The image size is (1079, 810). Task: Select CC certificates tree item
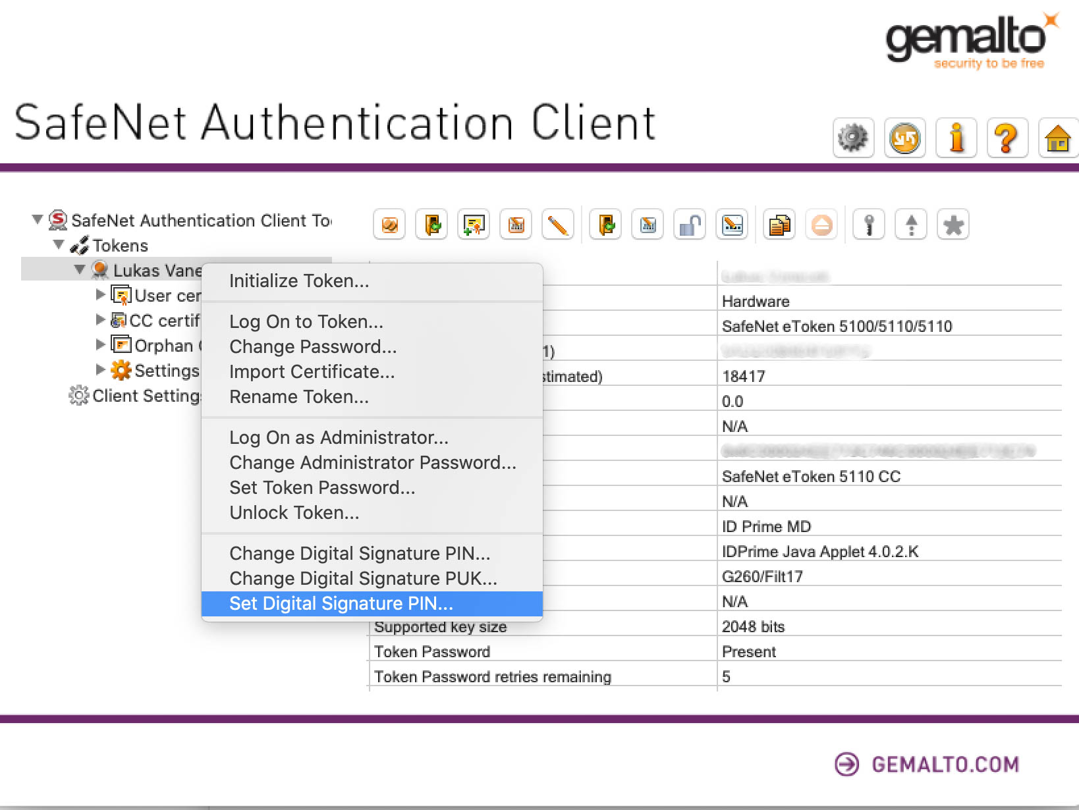click(x=165, y=321)
